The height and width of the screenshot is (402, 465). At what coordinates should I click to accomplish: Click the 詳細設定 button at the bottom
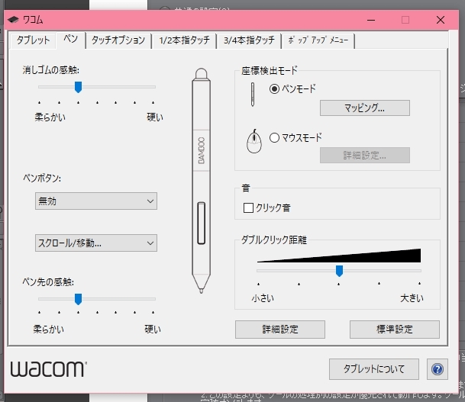(280, 329)
